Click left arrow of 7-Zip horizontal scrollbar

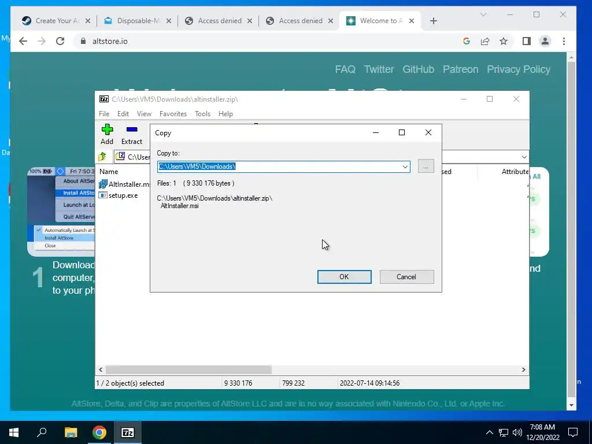click(x=101, y=369)
